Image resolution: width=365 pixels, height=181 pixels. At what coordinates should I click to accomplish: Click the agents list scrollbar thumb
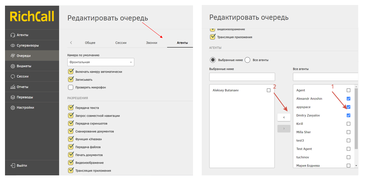click(x=356, y=119)
